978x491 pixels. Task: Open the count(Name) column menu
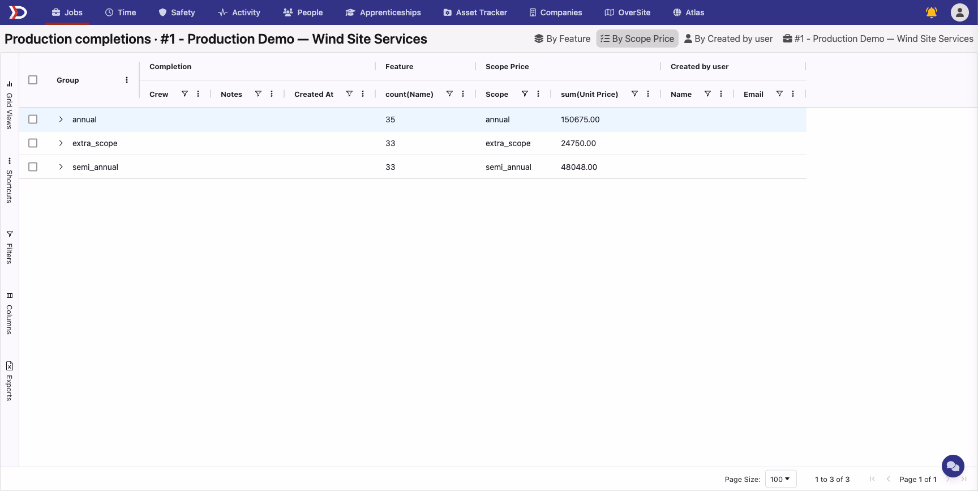pos(463,94)
